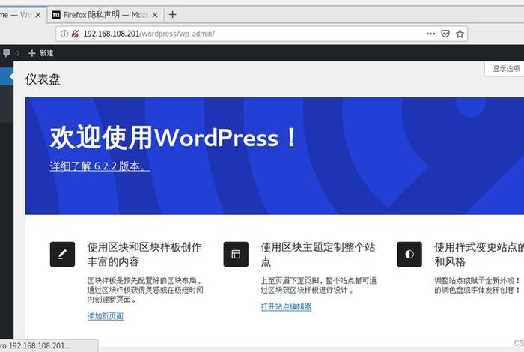The image size is (524, 352).
Task: Click the 欢迎使用WordPress welcome heading
Action: (173, 137)
